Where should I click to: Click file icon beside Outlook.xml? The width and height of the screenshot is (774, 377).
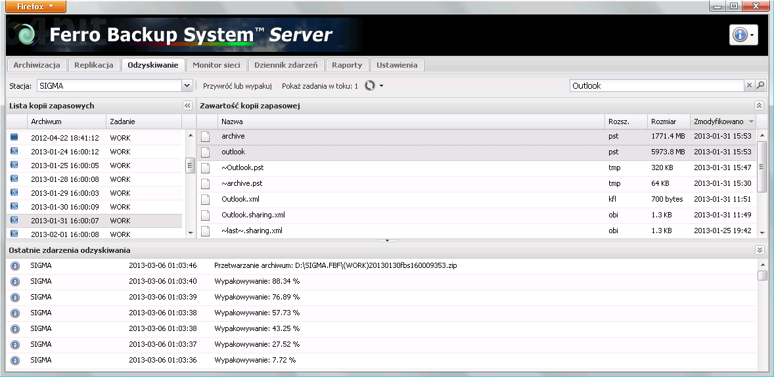click(x=206, y=199)
